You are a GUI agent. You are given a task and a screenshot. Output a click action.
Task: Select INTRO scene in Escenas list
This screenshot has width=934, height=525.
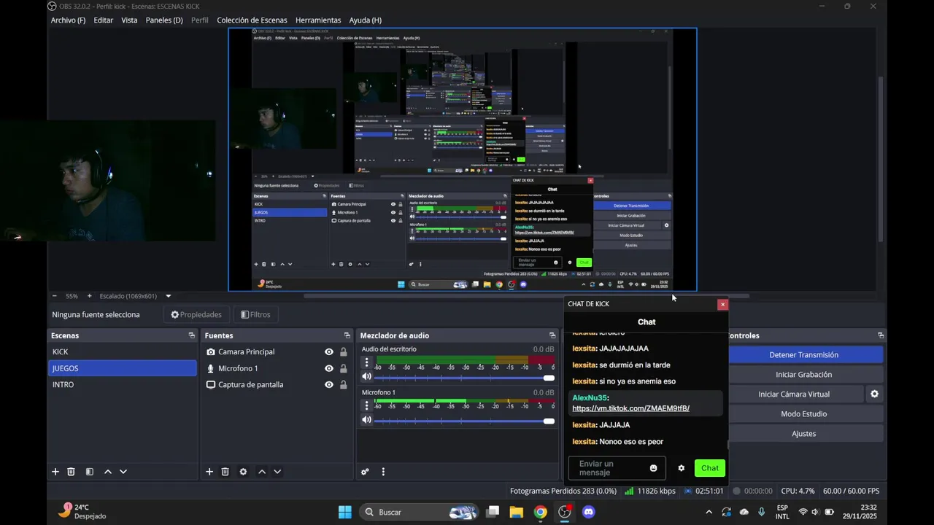(x=122, y=384)
